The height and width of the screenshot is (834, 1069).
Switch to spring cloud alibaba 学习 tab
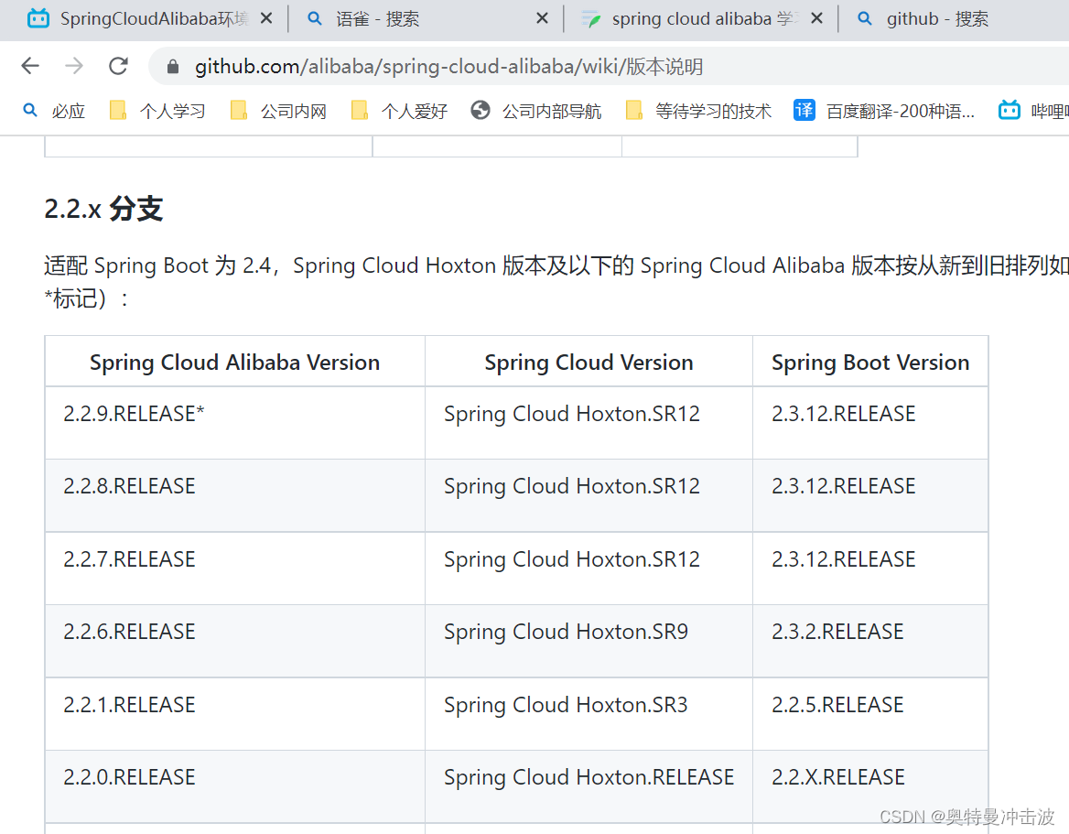coord(702,19)
